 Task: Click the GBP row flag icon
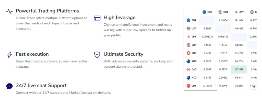click(x=189, y=45)
